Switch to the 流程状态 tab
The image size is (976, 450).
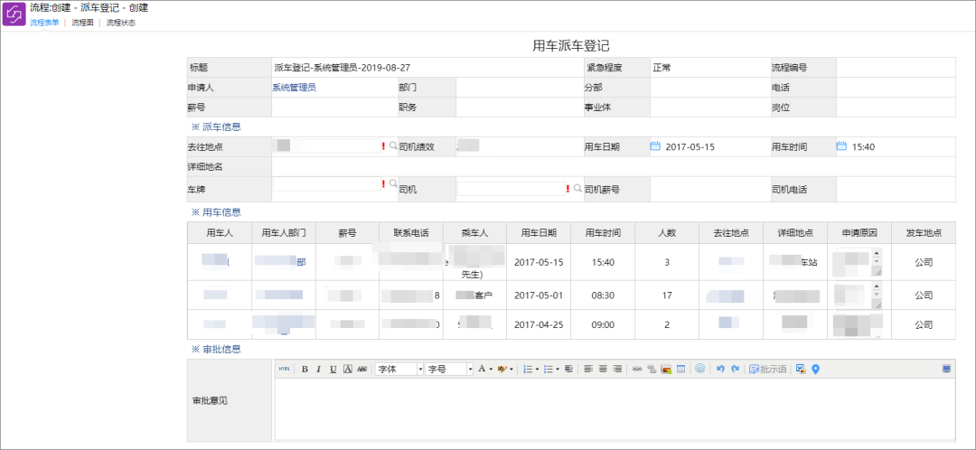pos(121,23)
